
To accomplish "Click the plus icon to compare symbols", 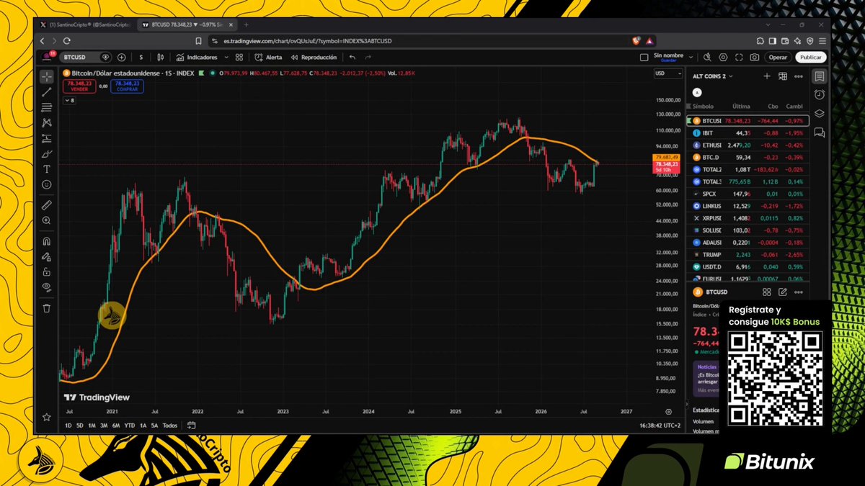I will (x=121, y=57).
